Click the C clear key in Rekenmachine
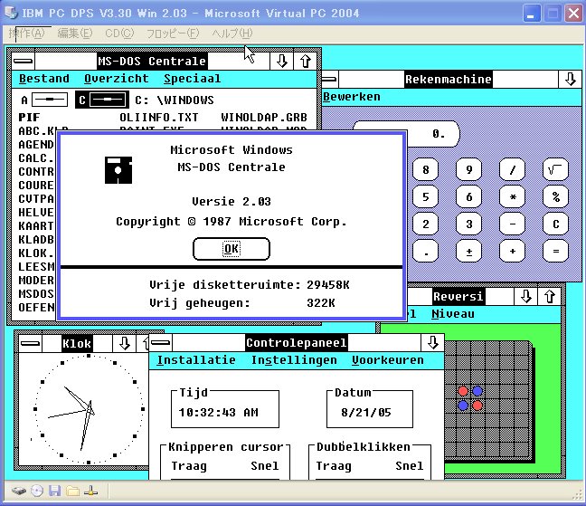This screenshot has height=506, width=586. pyautogui.click(x=556, y=224)
